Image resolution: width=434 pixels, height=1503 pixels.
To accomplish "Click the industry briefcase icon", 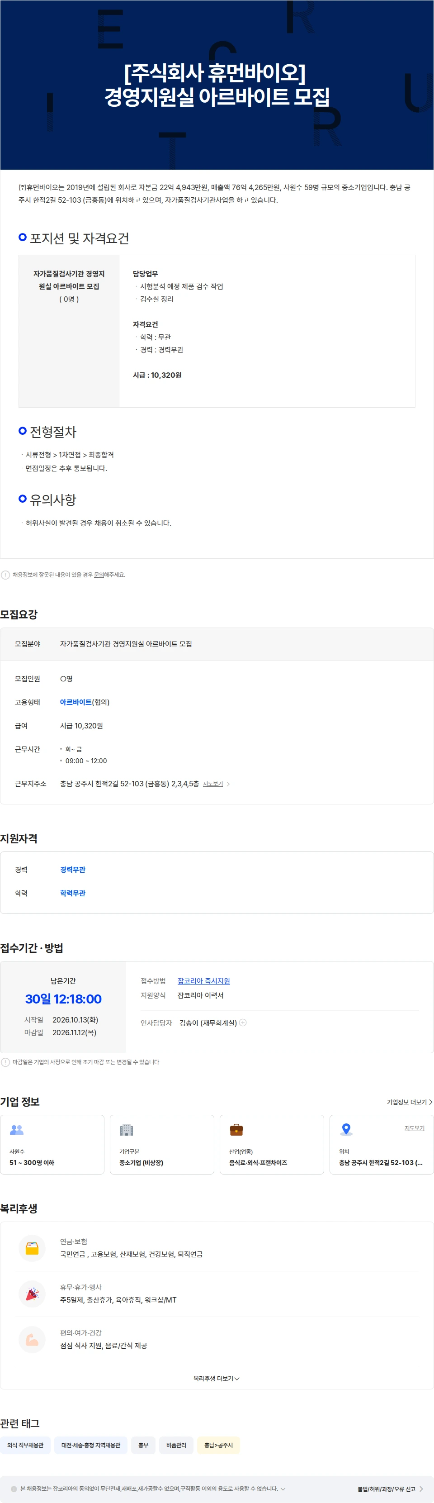I will click(x=236, y=1130).
